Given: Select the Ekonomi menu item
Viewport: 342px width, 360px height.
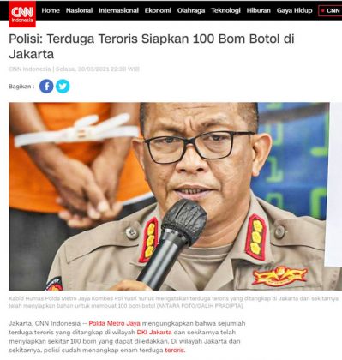Looking at the screenshot, I should click(x=158, y=10).
